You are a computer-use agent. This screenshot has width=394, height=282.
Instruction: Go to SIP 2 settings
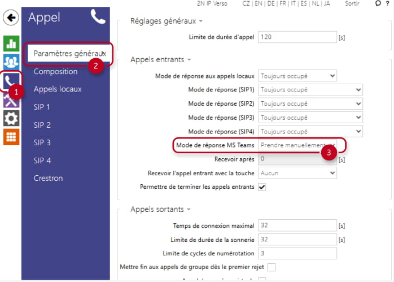(42, 125)
